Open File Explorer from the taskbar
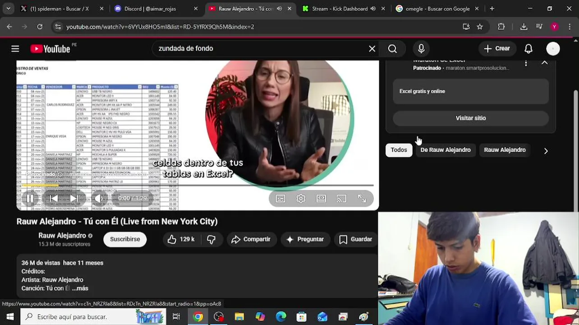Image resolution: width=579 pixels, height=325 pixels. [x=239, y=316]
